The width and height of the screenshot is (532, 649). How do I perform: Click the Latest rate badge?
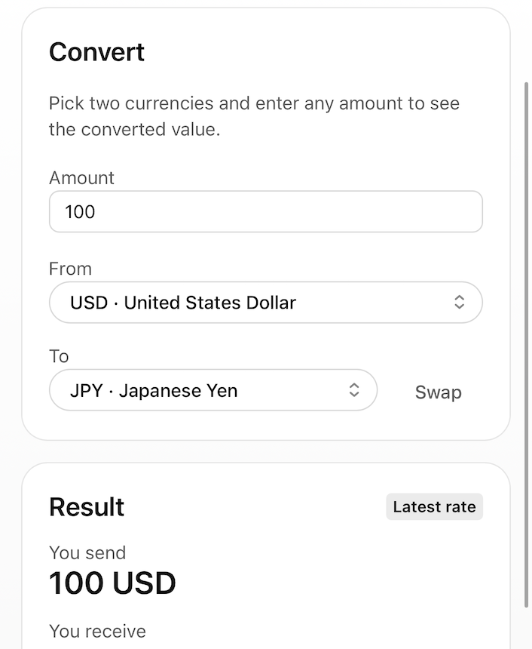coord(434,507)
